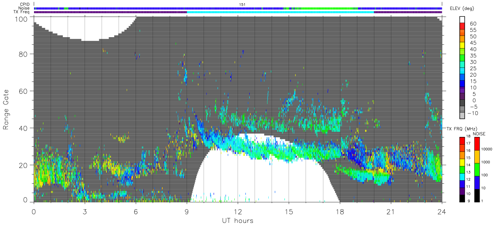Click NOISE scale value 1000
This screenshot has width=497, height=229.
(486, 162)
